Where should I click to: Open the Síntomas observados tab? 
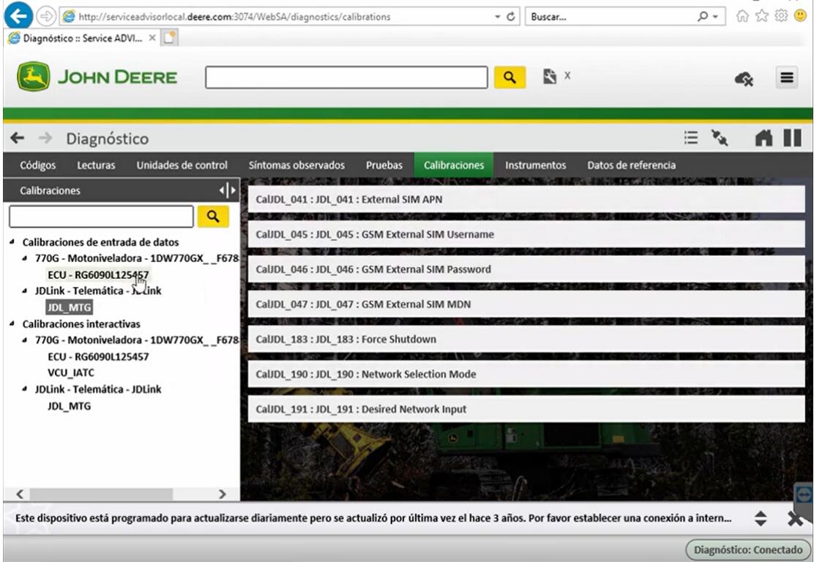[x=296, y=165]
